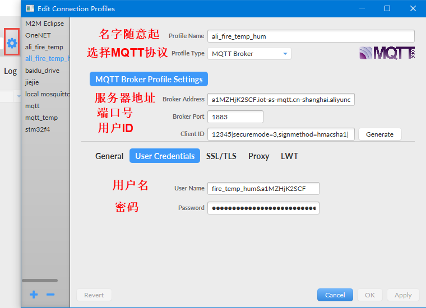The width and height of the screenshot is (426, 308).
Task: Close the Edit Connection Profiles window
Action: [413, 8]
